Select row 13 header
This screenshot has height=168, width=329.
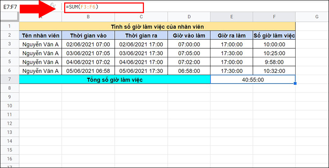tap(9, 132)
